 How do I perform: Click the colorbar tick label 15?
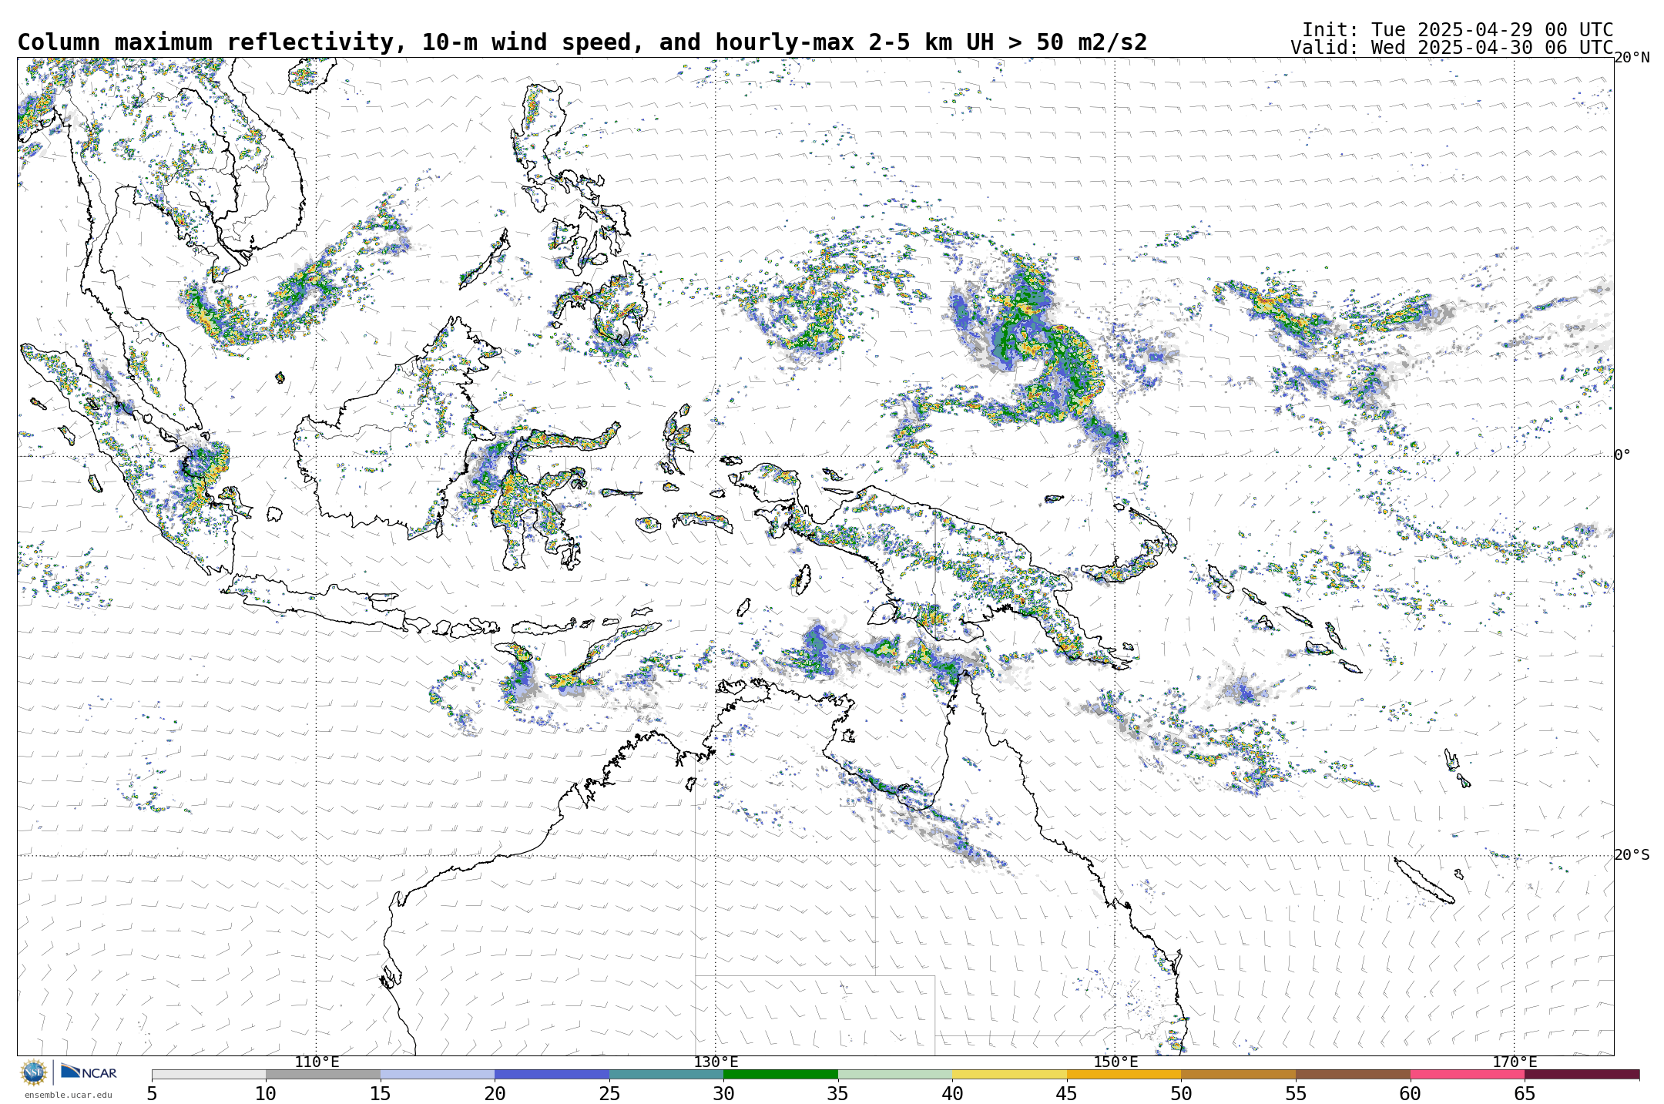pos(381,1094)
